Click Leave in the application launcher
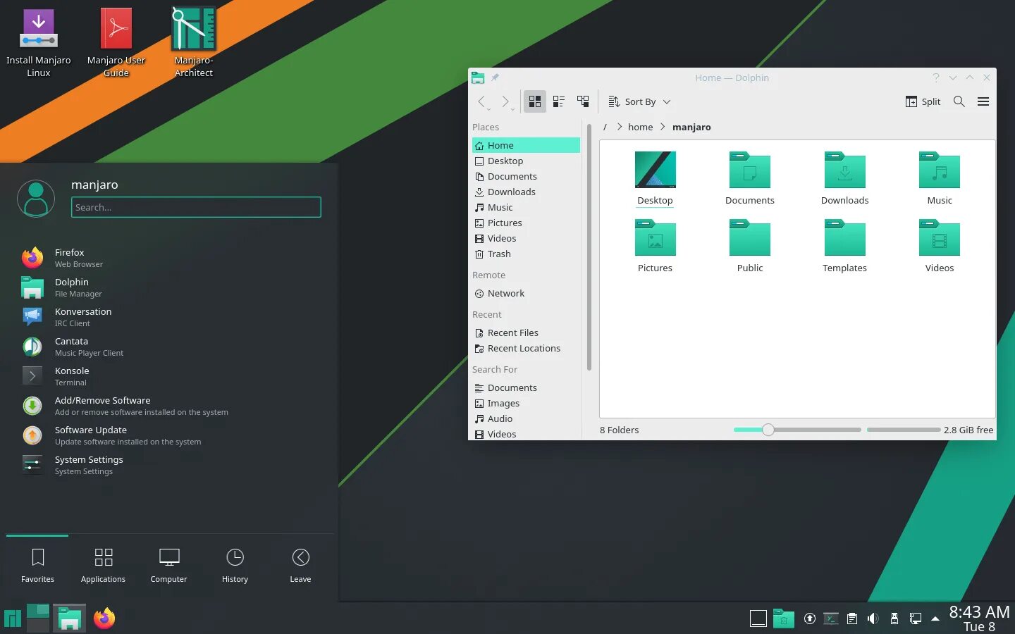The image size is (1015, 634). pos(300,564)
